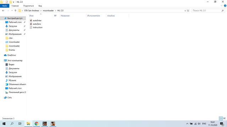Image resolution: width=227 pixels, height=127 pixels.
Task: Switch to the Главная ribbon tab
Action: (15, 6)
